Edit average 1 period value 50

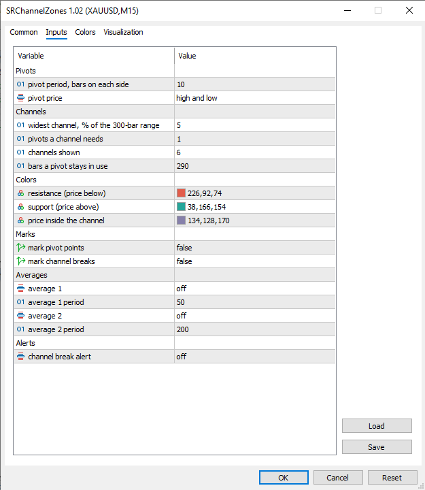point(255,302)
